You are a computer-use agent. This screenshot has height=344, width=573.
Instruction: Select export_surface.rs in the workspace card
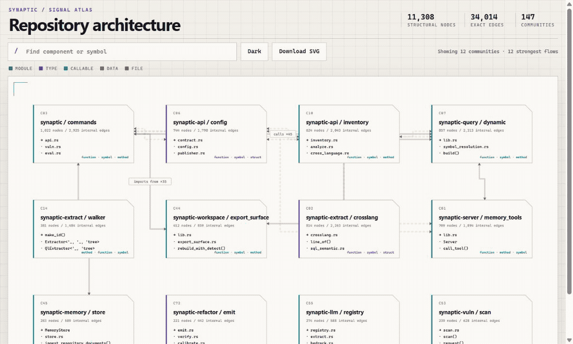197,242
